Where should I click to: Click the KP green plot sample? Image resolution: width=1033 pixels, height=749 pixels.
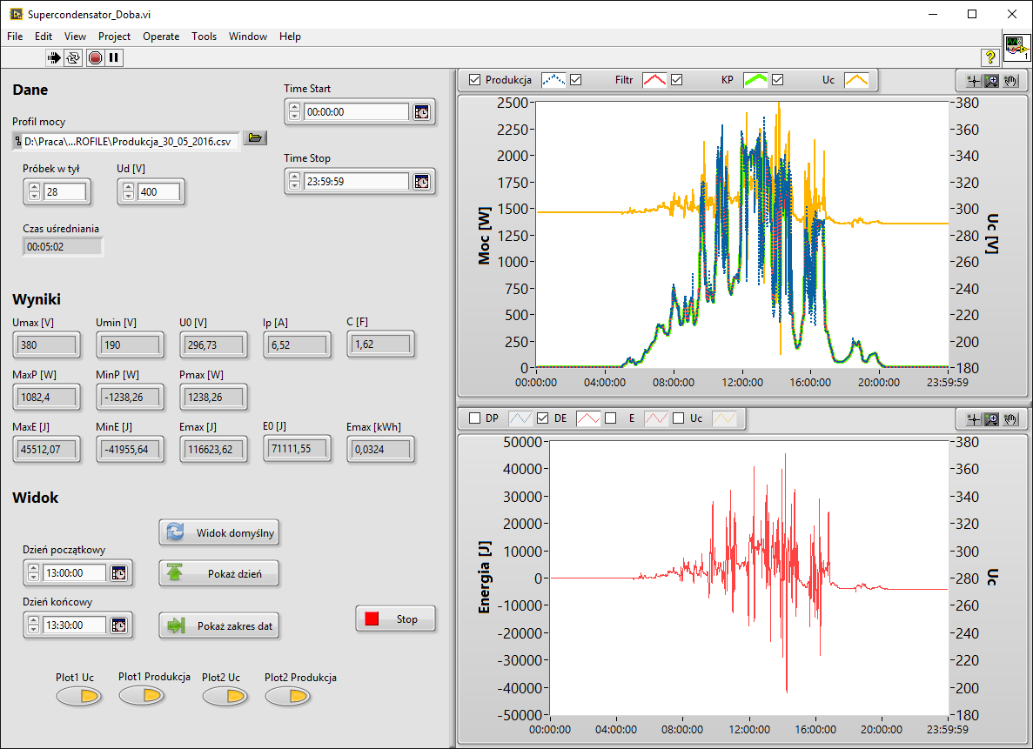point(755,80)
